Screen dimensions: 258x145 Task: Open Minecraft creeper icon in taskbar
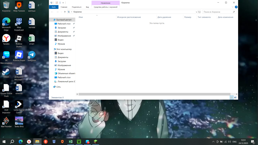(79, 142)
